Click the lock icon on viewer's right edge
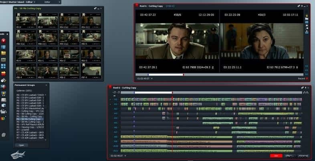Image resolution: width=315 pixels, height=161 pixels. point(307,15)
